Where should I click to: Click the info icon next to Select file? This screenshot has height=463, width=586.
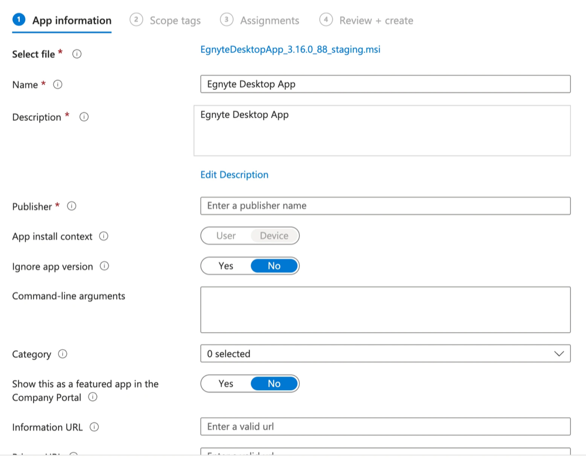[x=77, y=54]
